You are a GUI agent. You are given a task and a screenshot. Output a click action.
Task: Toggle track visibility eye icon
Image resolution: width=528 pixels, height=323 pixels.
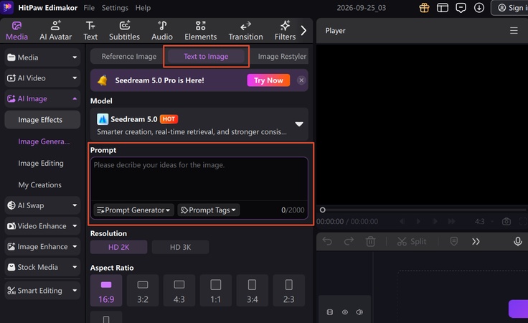[x=345, y=312]
